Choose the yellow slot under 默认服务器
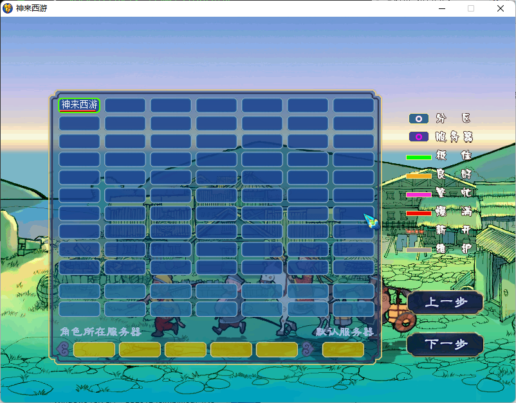 point(343,350)
